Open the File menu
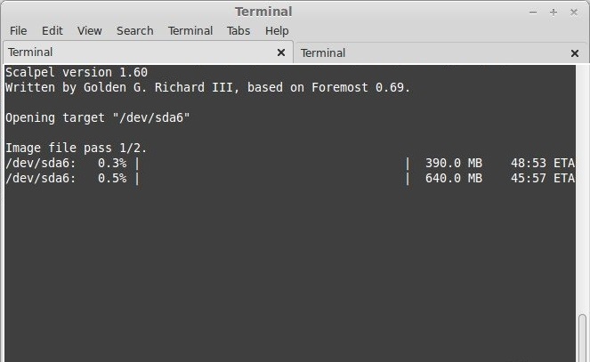590x362 pixels. click(18, 31)
